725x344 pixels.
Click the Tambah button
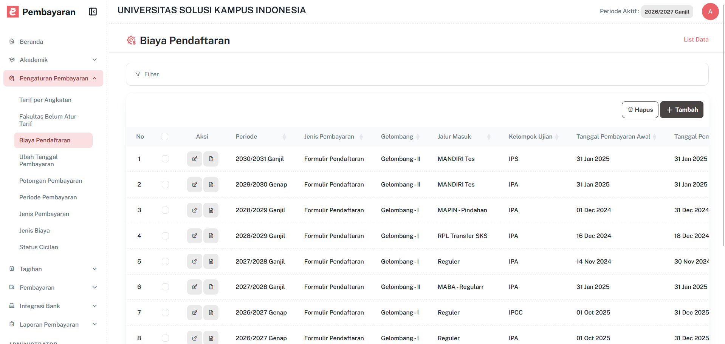[x=682, y=110]
